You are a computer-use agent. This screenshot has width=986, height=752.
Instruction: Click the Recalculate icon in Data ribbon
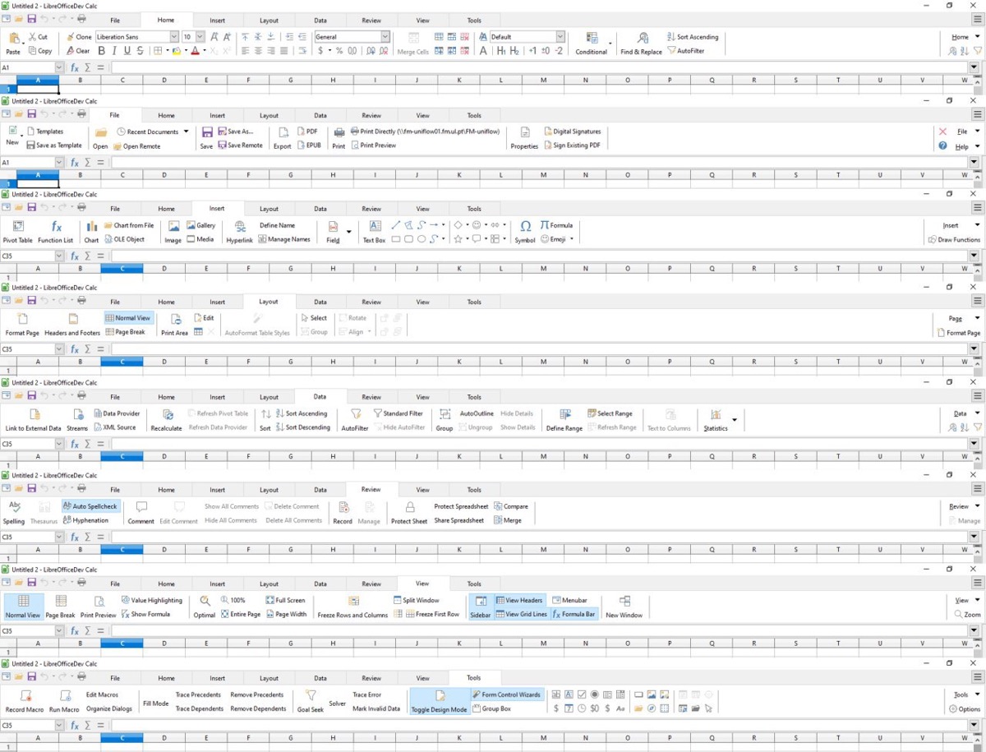point(168,414)
